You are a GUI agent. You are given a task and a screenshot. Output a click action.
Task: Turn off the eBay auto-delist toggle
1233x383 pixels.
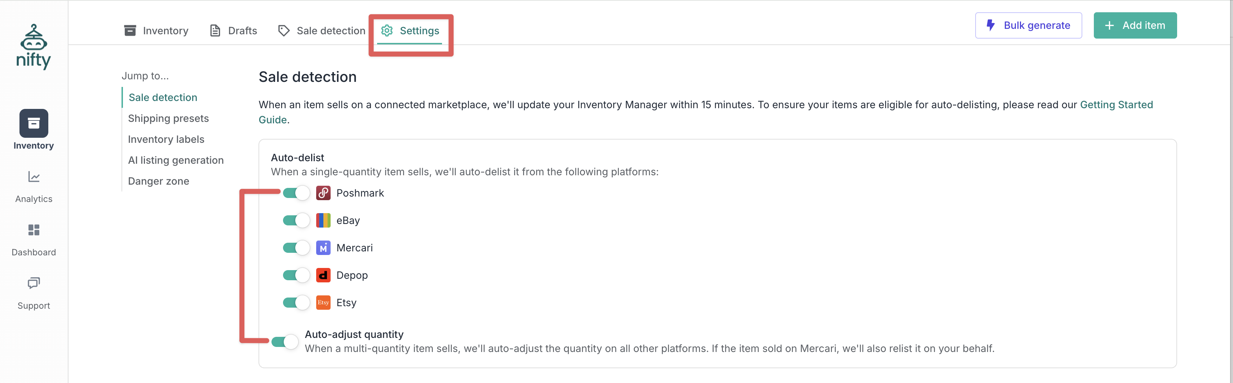(x=296, y=220)
